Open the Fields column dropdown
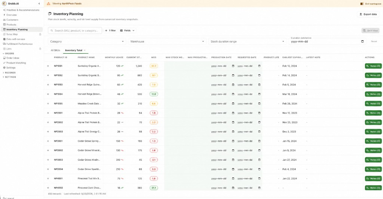This screenshot has width=383, height=199. 127,31
